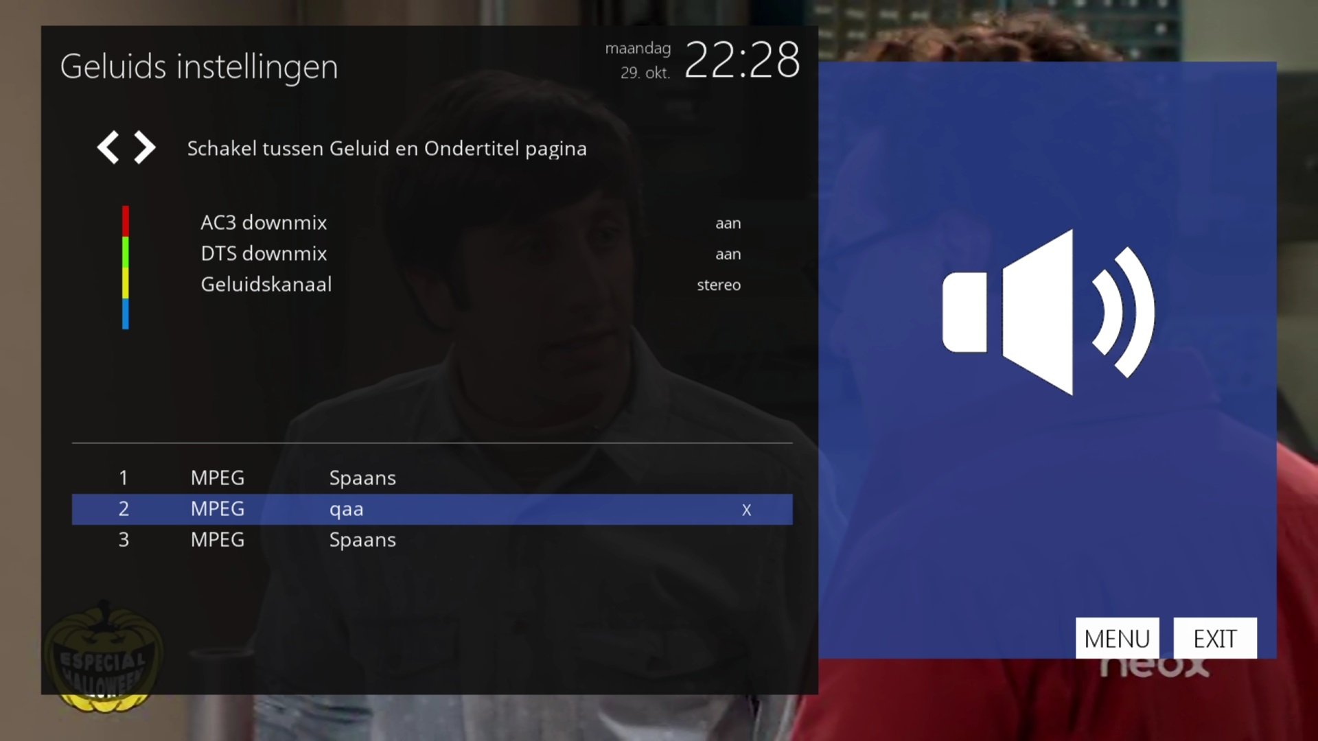The width and height of the screenshot is (1318, 741).
Task: Click the left arrow page switch icon
Action: [108, 148]
